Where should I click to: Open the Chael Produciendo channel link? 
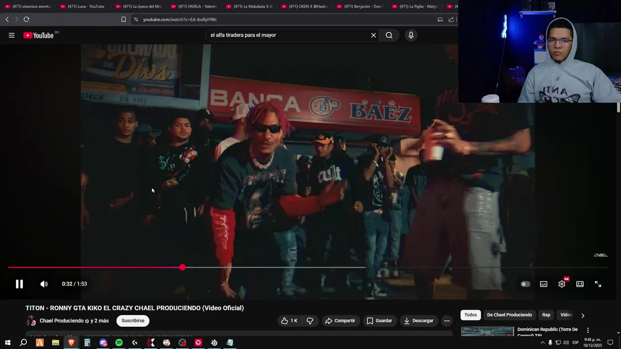pos(62,321)
